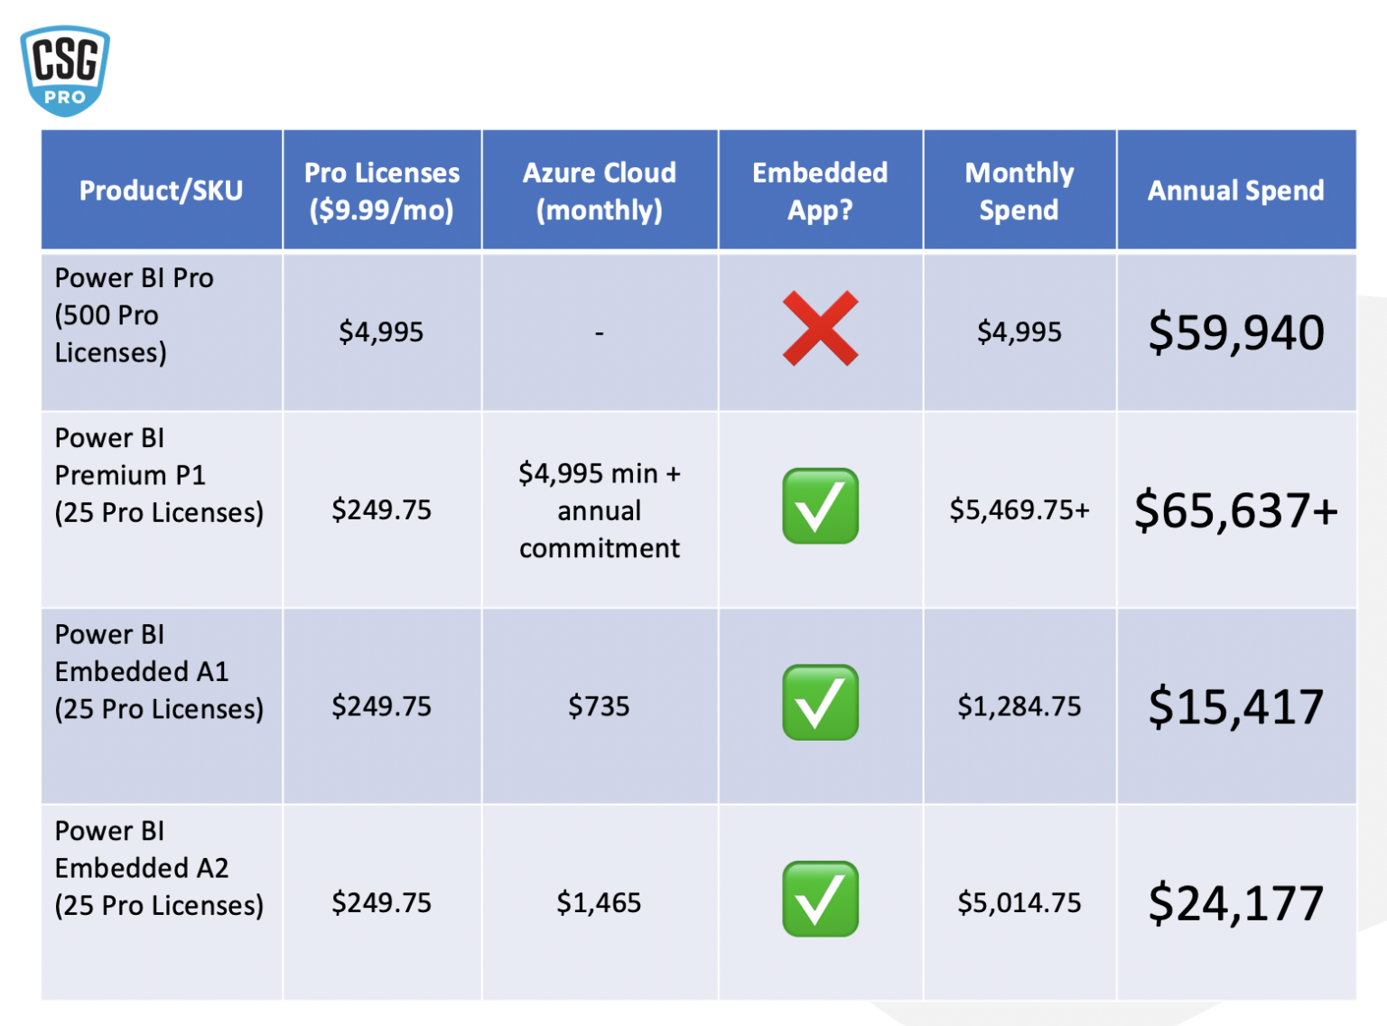Screen dimensions: 1387x1026
Task: Select the Pro Licenses ($9.99/mo) header
Action: point(382,191)
